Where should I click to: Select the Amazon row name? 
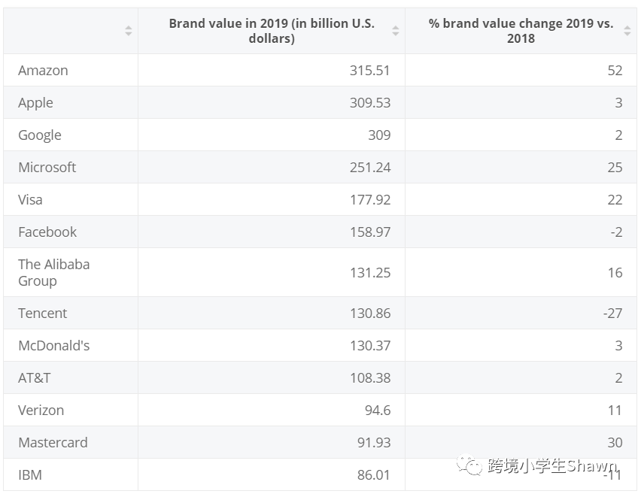pyautogui.click(x=43, y=71)
